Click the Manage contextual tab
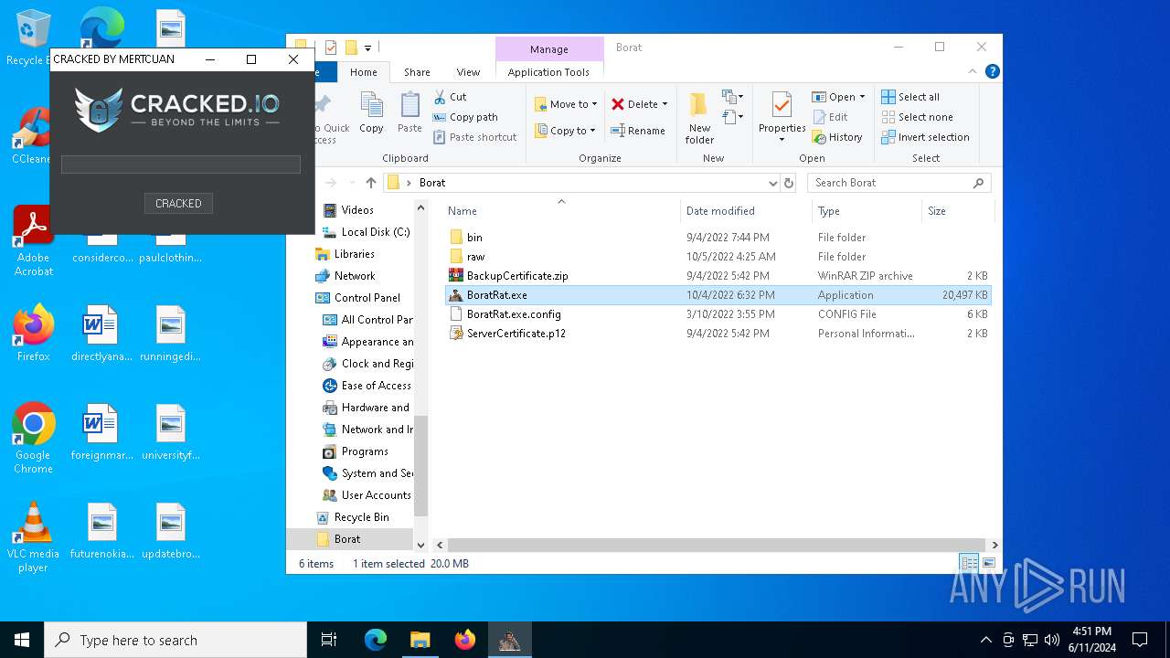Image resolution: width=1170 pixels, height=658 pixels. pos(548,49)
